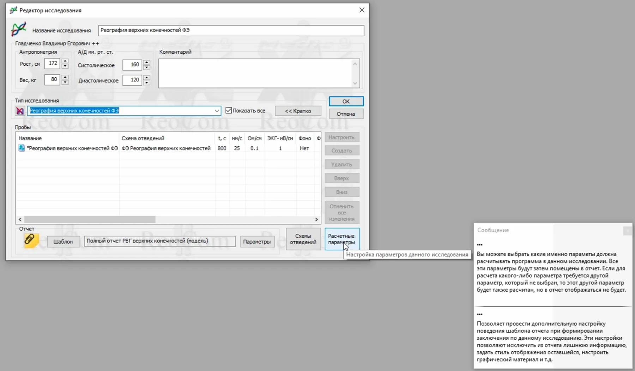This screenshot has height=371, width=635.
Task: Click the Рост height value field
Action: (x=52, y=63)
